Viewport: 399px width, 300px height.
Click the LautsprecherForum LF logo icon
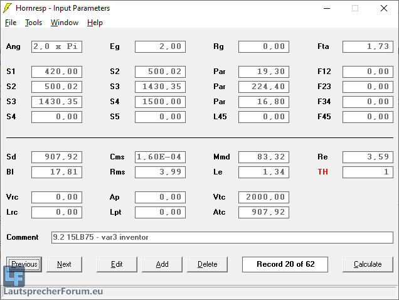click(14, 277)
